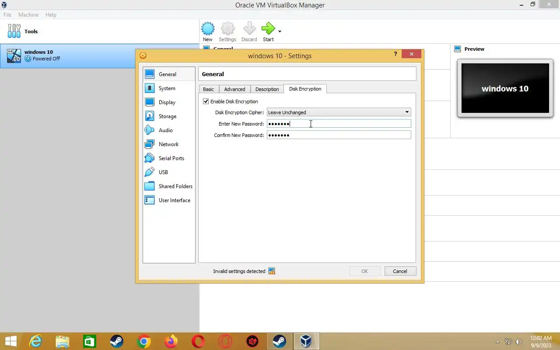Image resolution: width=560 pixels, height=350 pixels.
Task: Click the Confirm New Password field
Action: [x=339, y=135]
